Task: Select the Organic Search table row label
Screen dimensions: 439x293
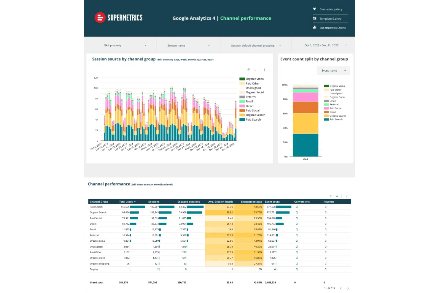Action: [98, 213]
